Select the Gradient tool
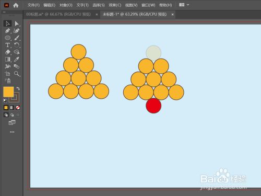 point(7,59)
